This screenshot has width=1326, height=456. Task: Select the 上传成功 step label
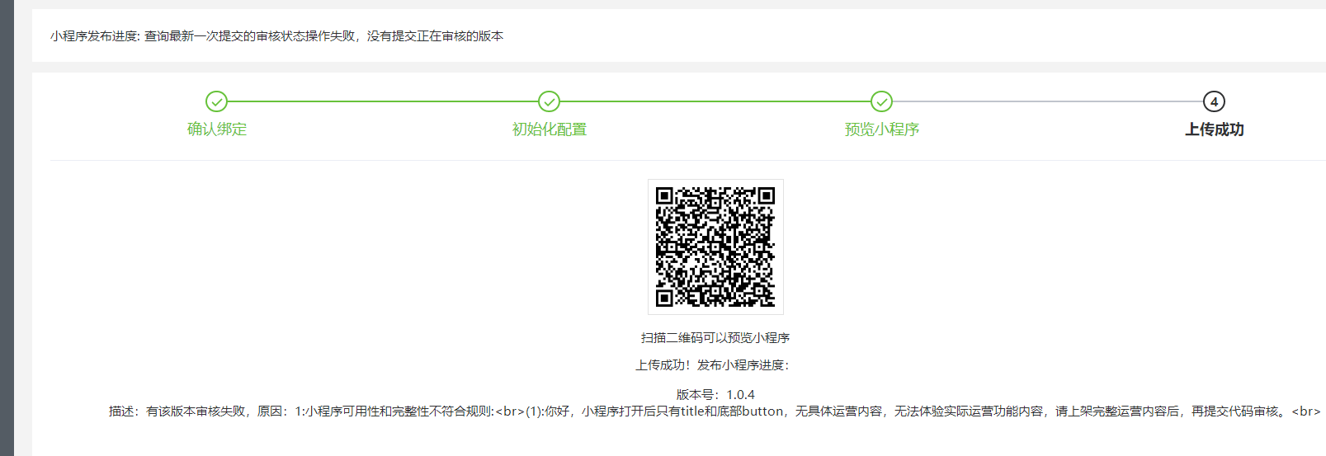pos(1215,129)
